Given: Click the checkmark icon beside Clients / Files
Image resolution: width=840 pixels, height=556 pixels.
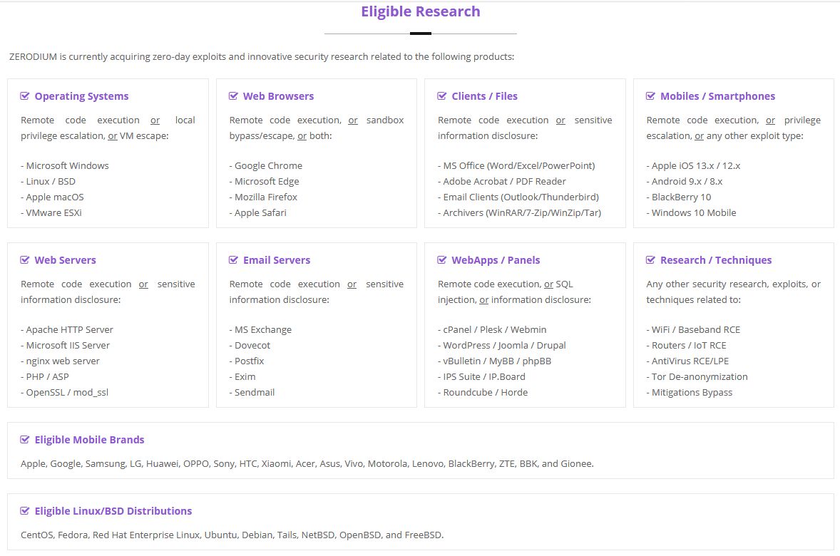Looking at the screenshot, I should (x=442, y=96).
